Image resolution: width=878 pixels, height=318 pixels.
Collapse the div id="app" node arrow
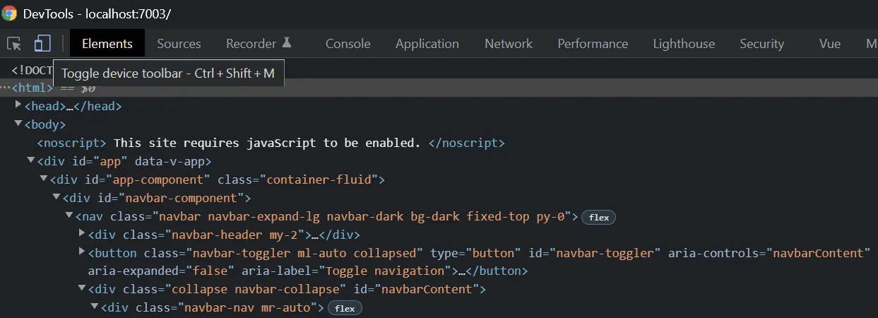(x=31, y=161)
